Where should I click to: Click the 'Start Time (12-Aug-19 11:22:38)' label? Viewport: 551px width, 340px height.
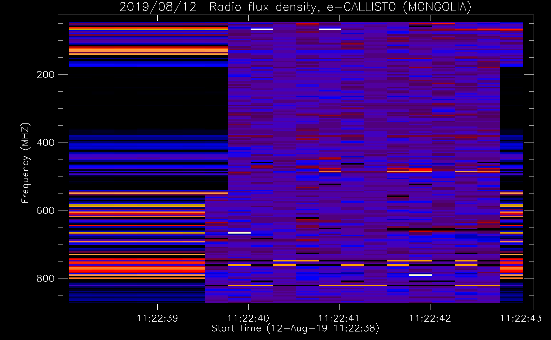click(x=295, y=328)
